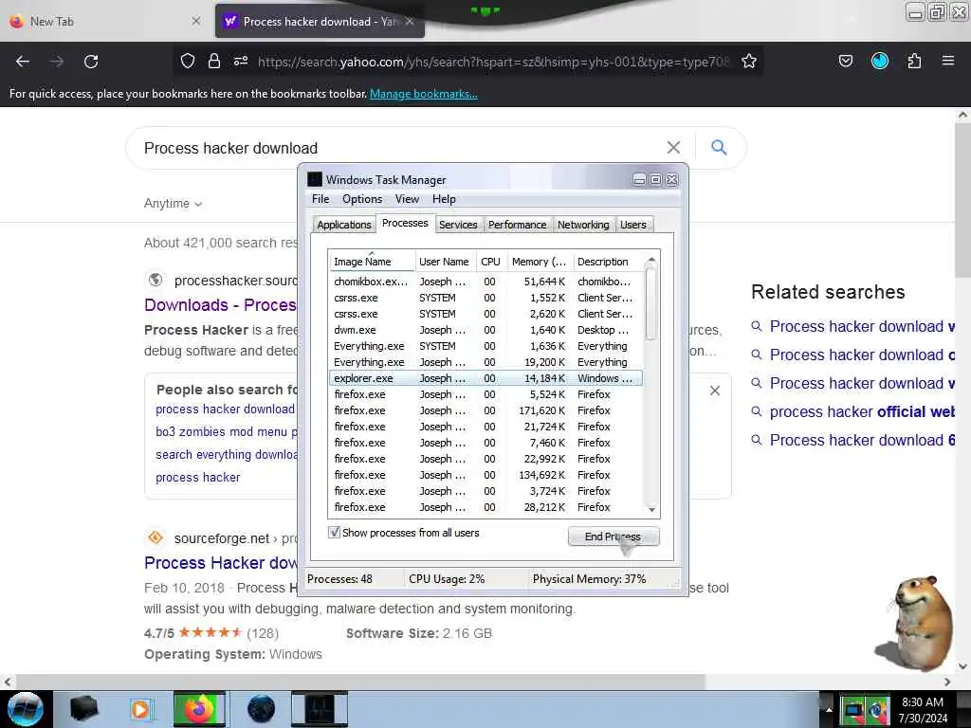Select dwm.exe process row

[486, 330]
